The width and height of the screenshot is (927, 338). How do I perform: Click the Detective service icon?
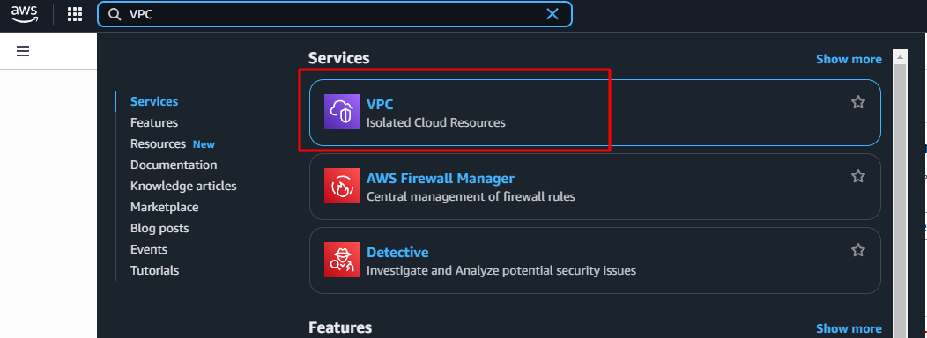pos(342,260)
